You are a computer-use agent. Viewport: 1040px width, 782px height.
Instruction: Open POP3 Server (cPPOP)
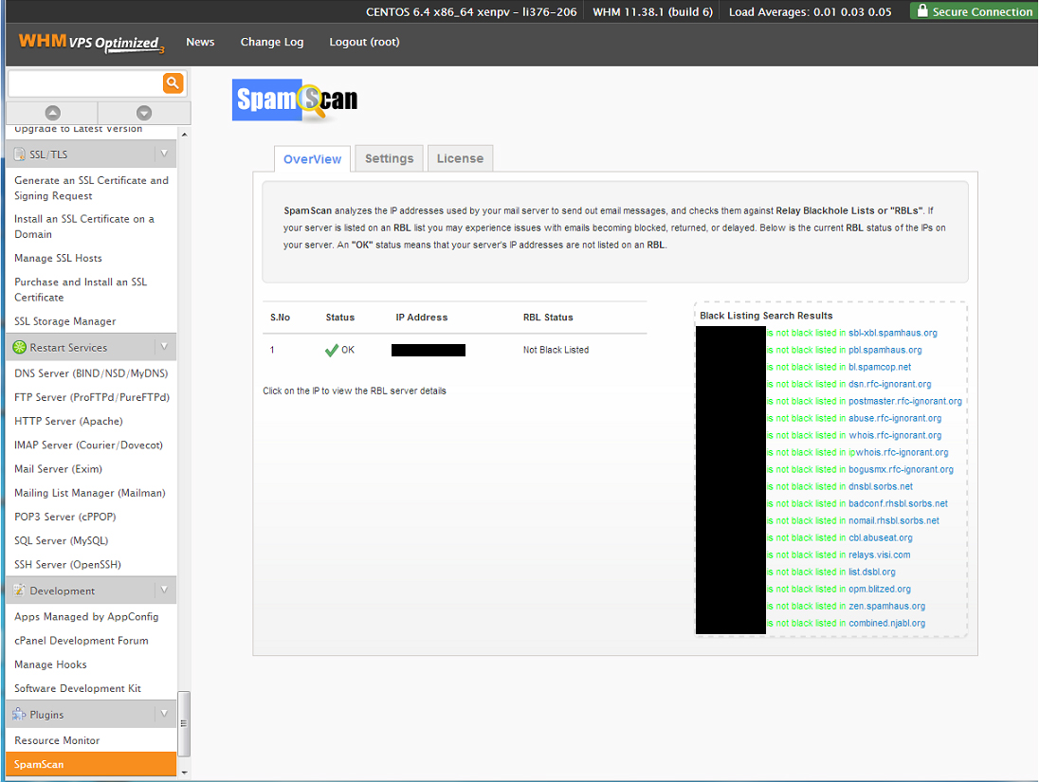(65, 517)
